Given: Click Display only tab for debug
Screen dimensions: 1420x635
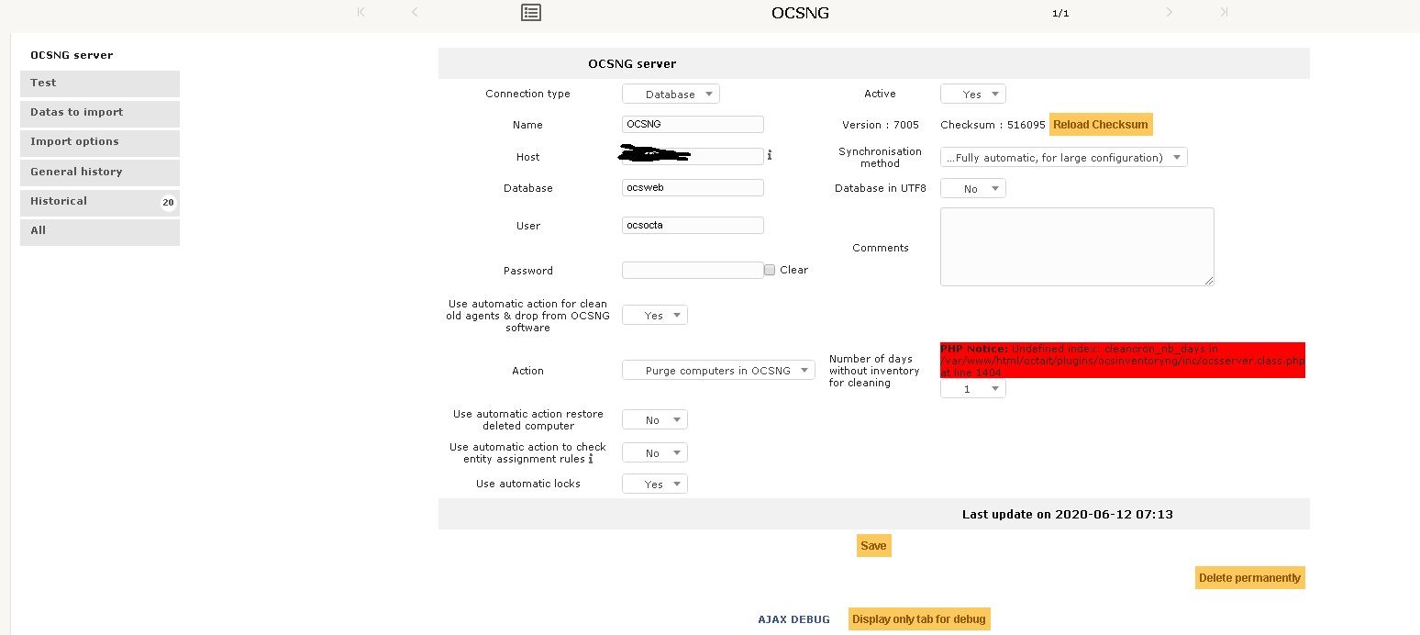Looking at the screenshot, I should pos(919,619).
